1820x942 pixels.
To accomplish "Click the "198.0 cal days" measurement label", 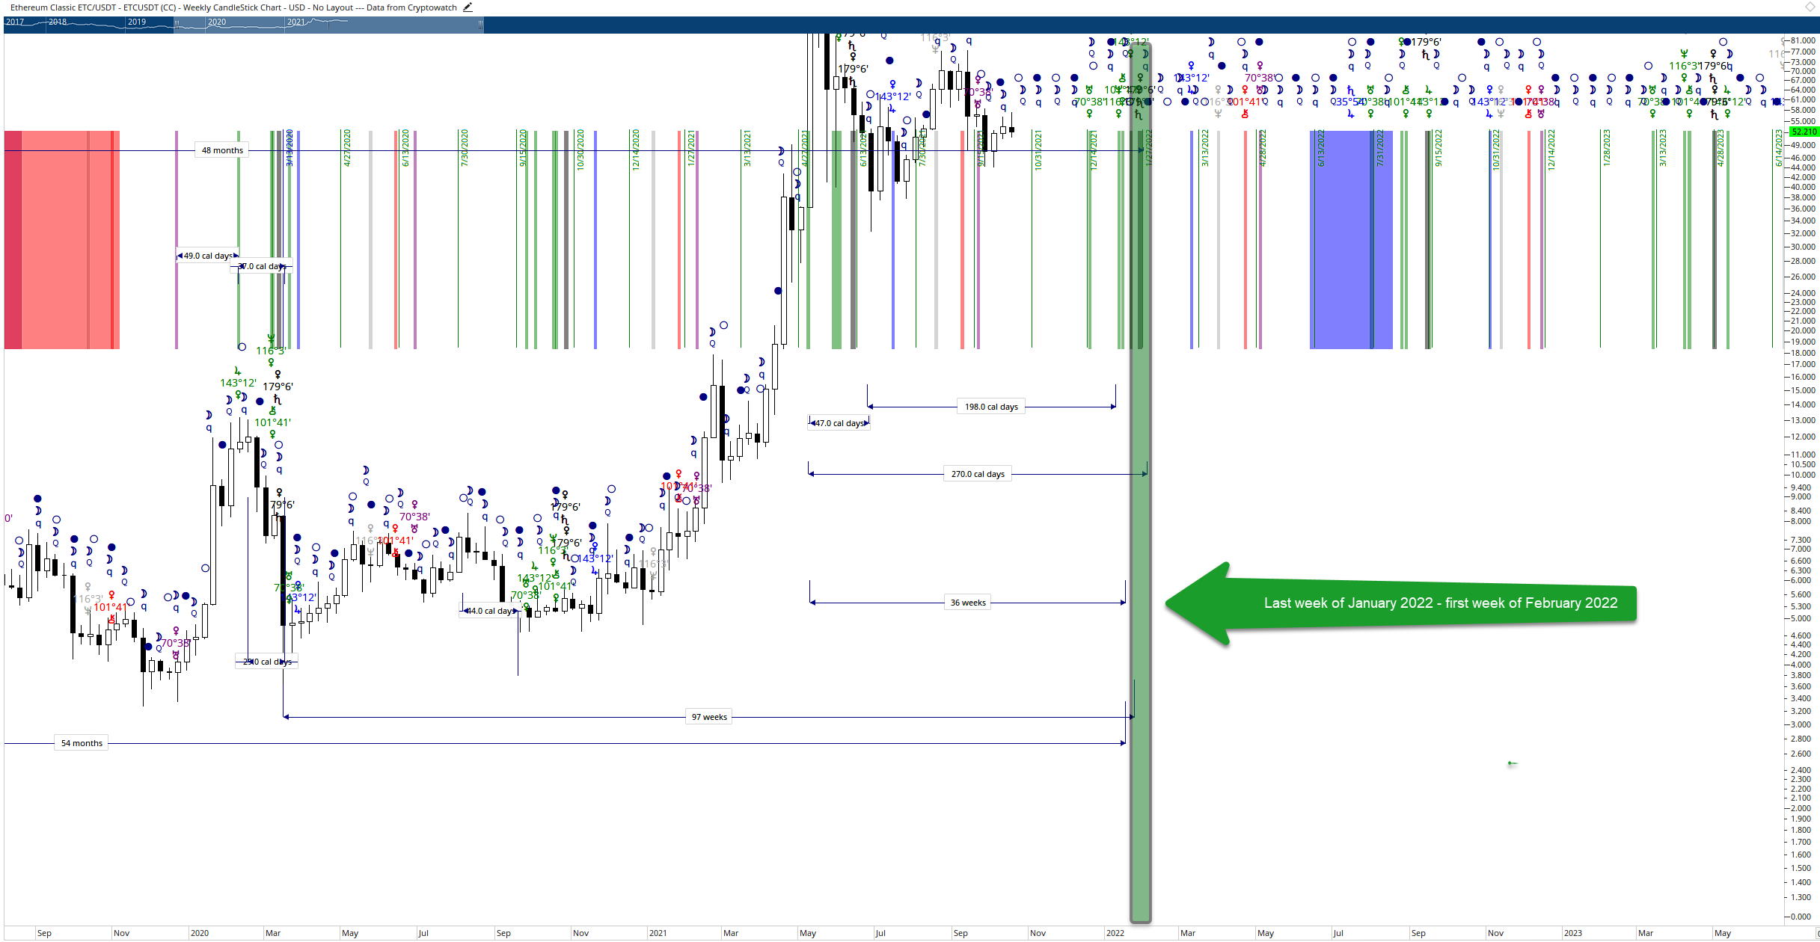I will tap(991, 407).
